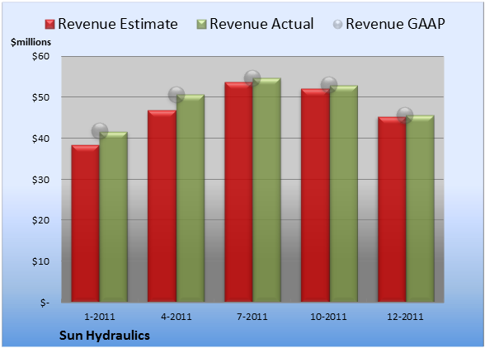Click the '7-2011' category label
This screenshot has height=348, width=485.
[x=252, y=317]
